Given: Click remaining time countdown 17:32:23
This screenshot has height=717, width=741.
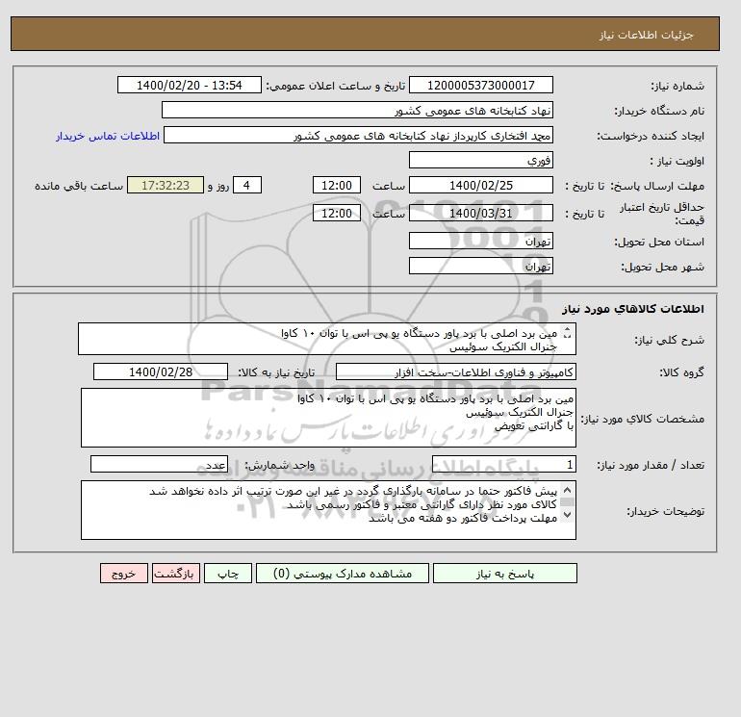Looking at the screenshot, I should [x=166, y=186].
